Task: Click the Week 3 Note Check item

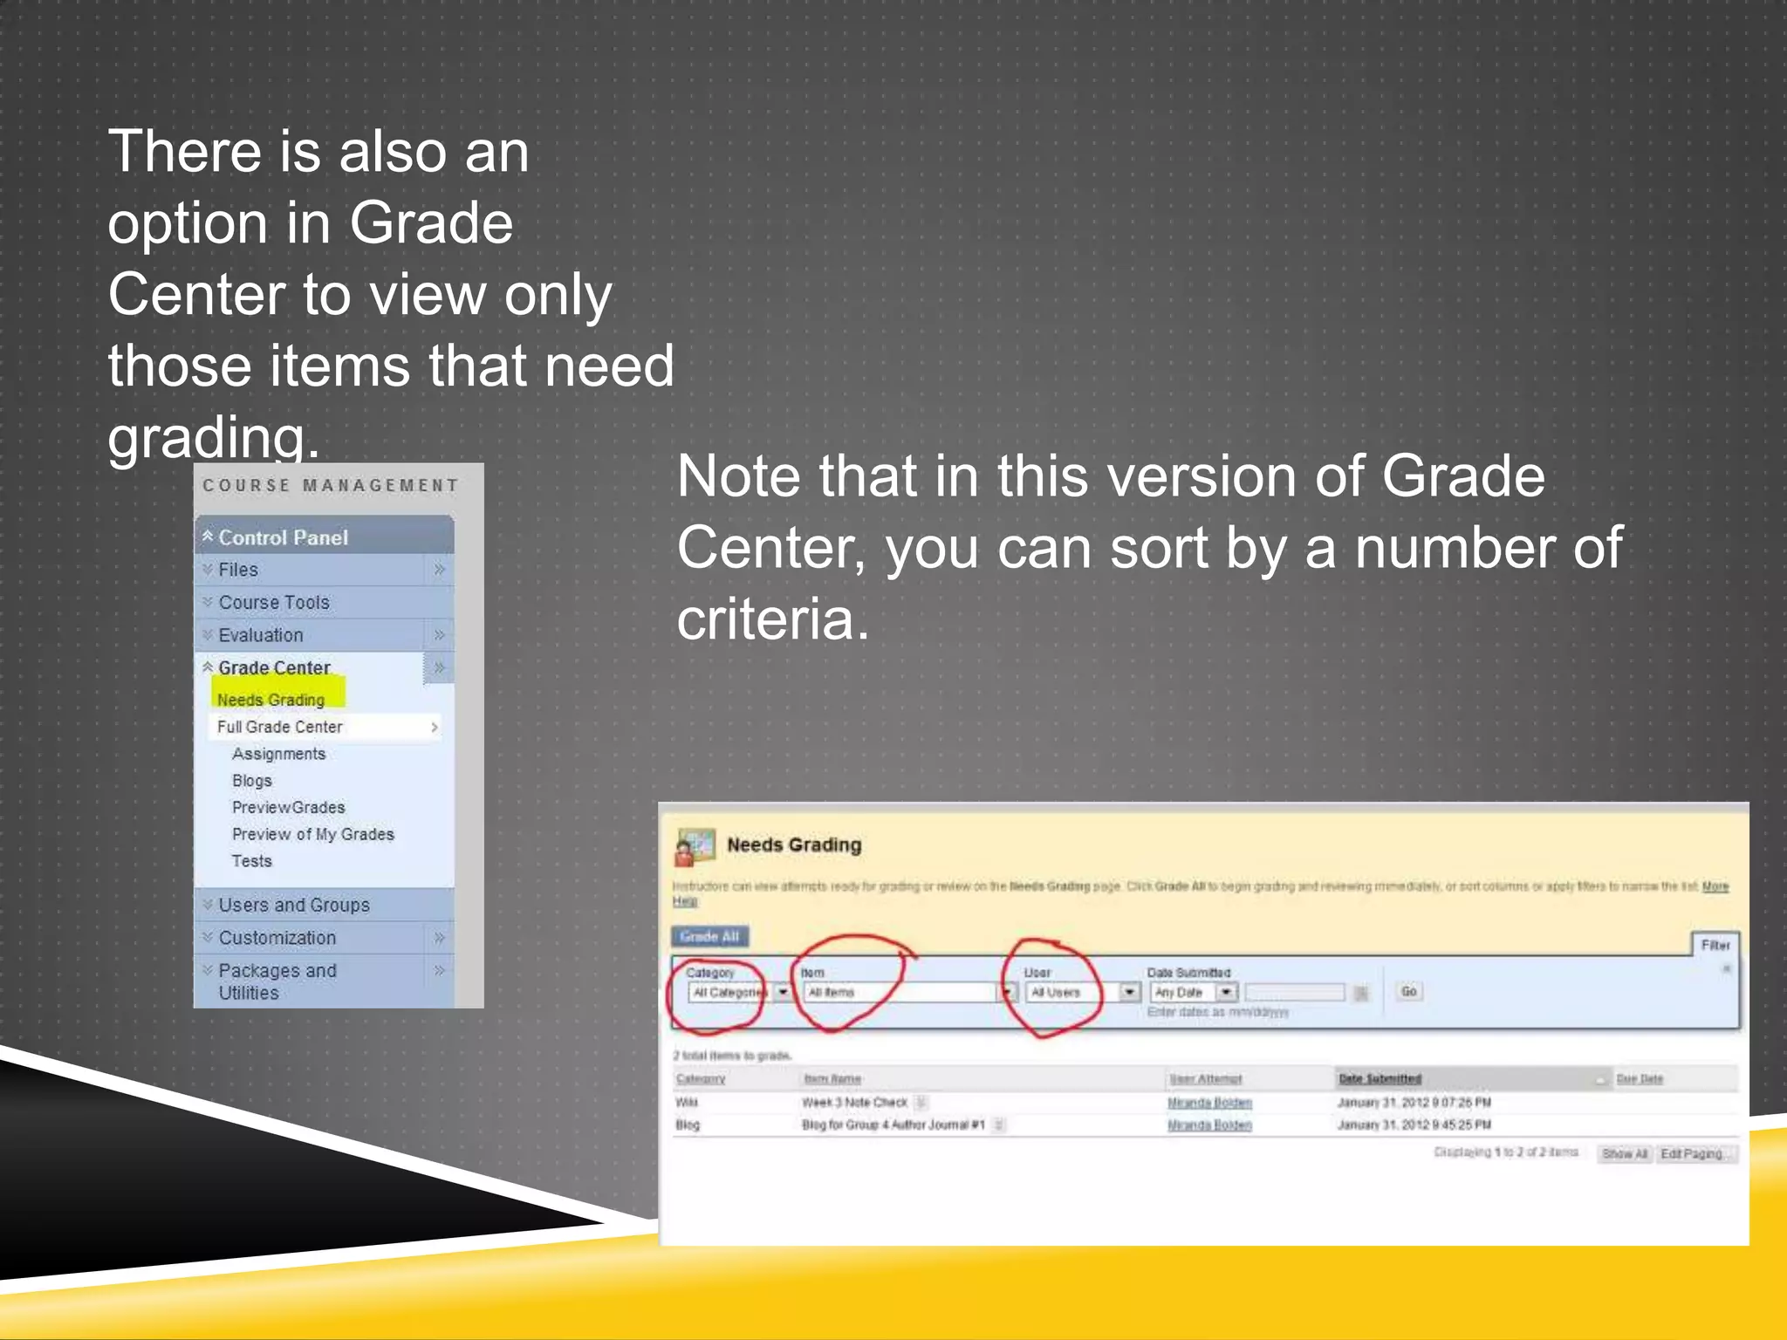Action: coord(855,1103)
